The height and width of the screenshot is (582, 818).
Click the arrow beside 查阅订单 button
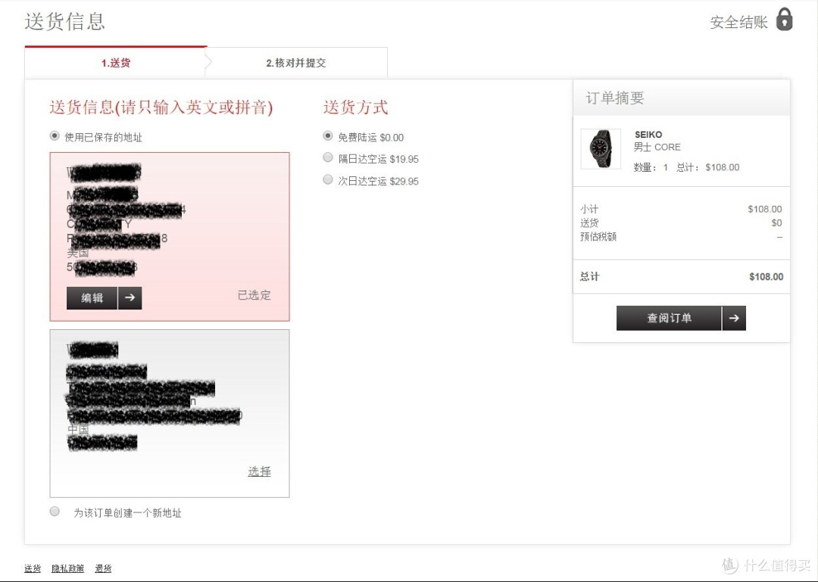tap(734, 318)
